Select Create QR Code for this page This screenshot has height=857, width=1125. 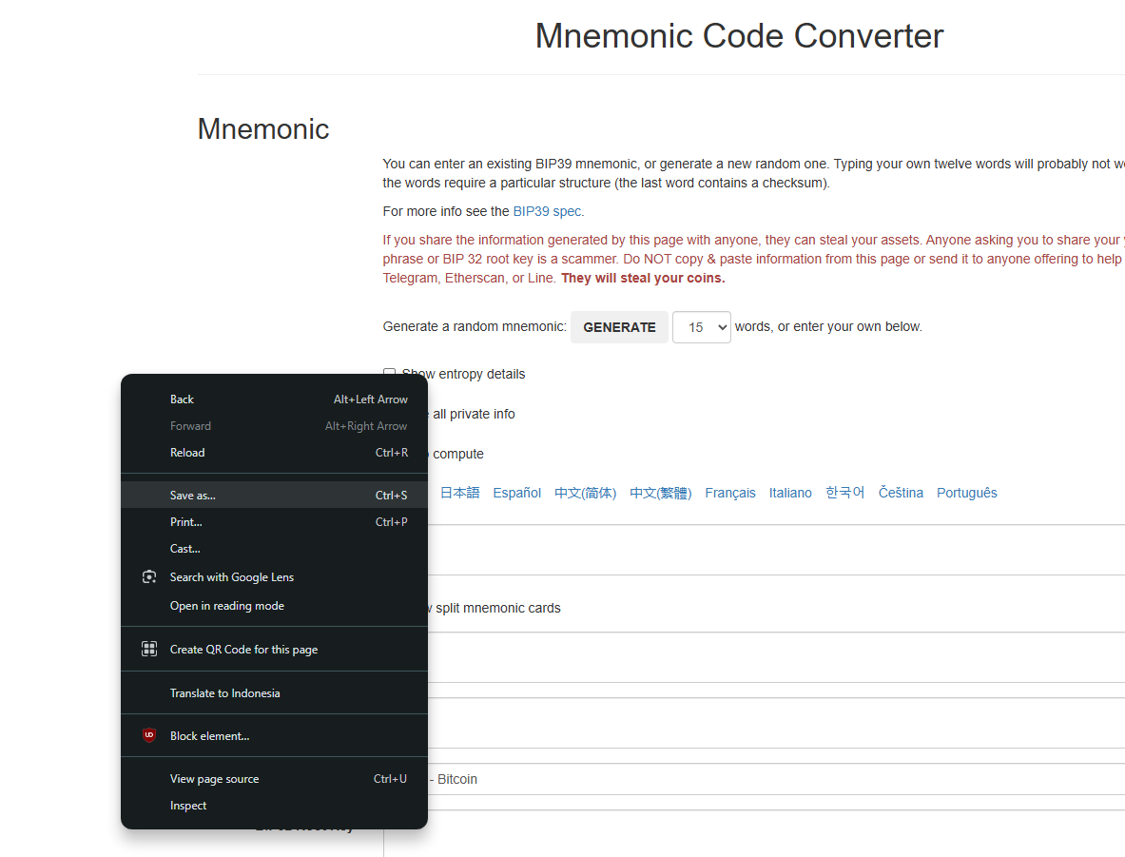click(x=274, y=650)
